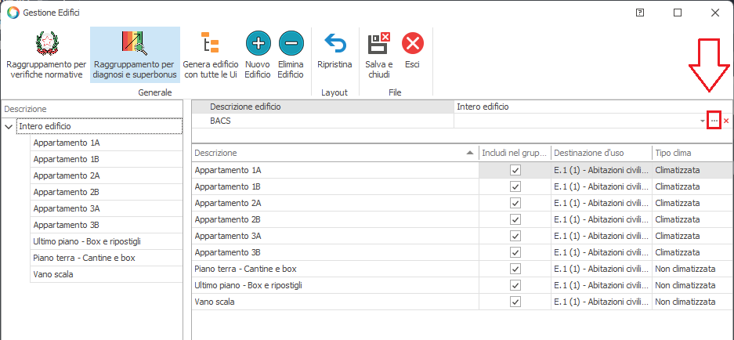This screenshot has height=340, width=734.
Task: Open the BACS ellipsis browse button
Action: point(714,121)
